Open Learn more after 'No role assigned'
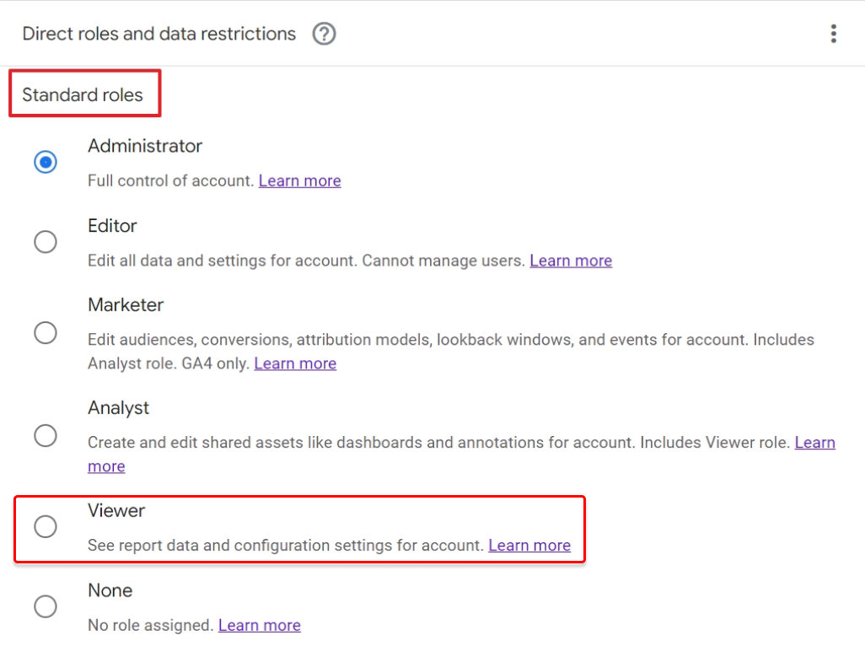 click(259, 625)
